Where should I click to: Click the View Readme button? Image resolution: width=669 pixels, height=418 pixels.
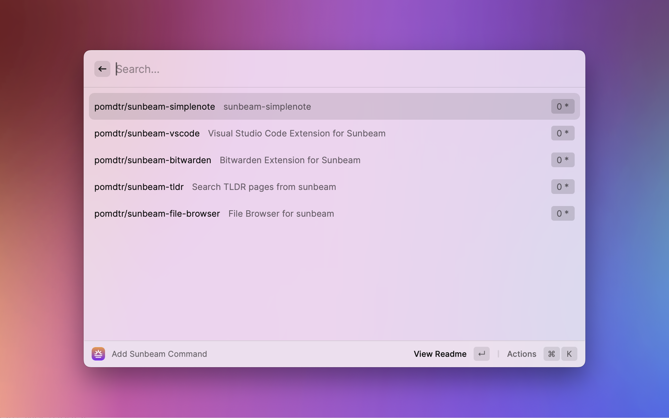(x=440, y=353)
